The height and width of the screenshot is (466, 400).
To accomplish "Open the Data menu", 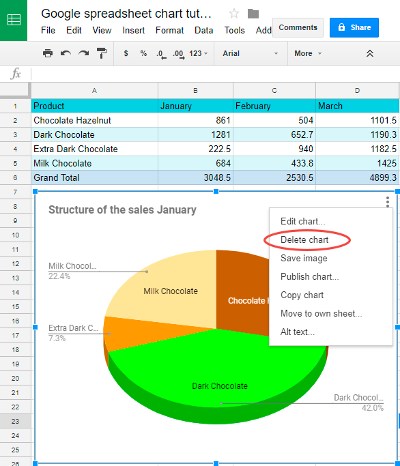I will pyautogui.click(x=203, y=30).
